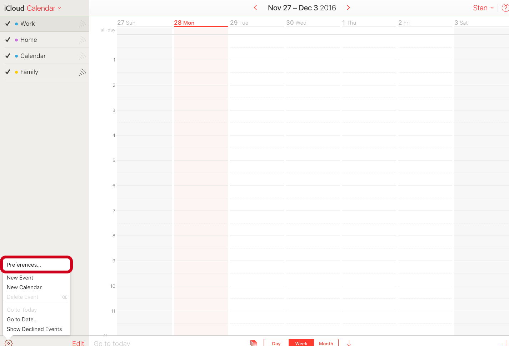Viewport: 509px width, 346px height.
Task: Click the Edit button in the sidebar
Action: click(x=78, y=342)
